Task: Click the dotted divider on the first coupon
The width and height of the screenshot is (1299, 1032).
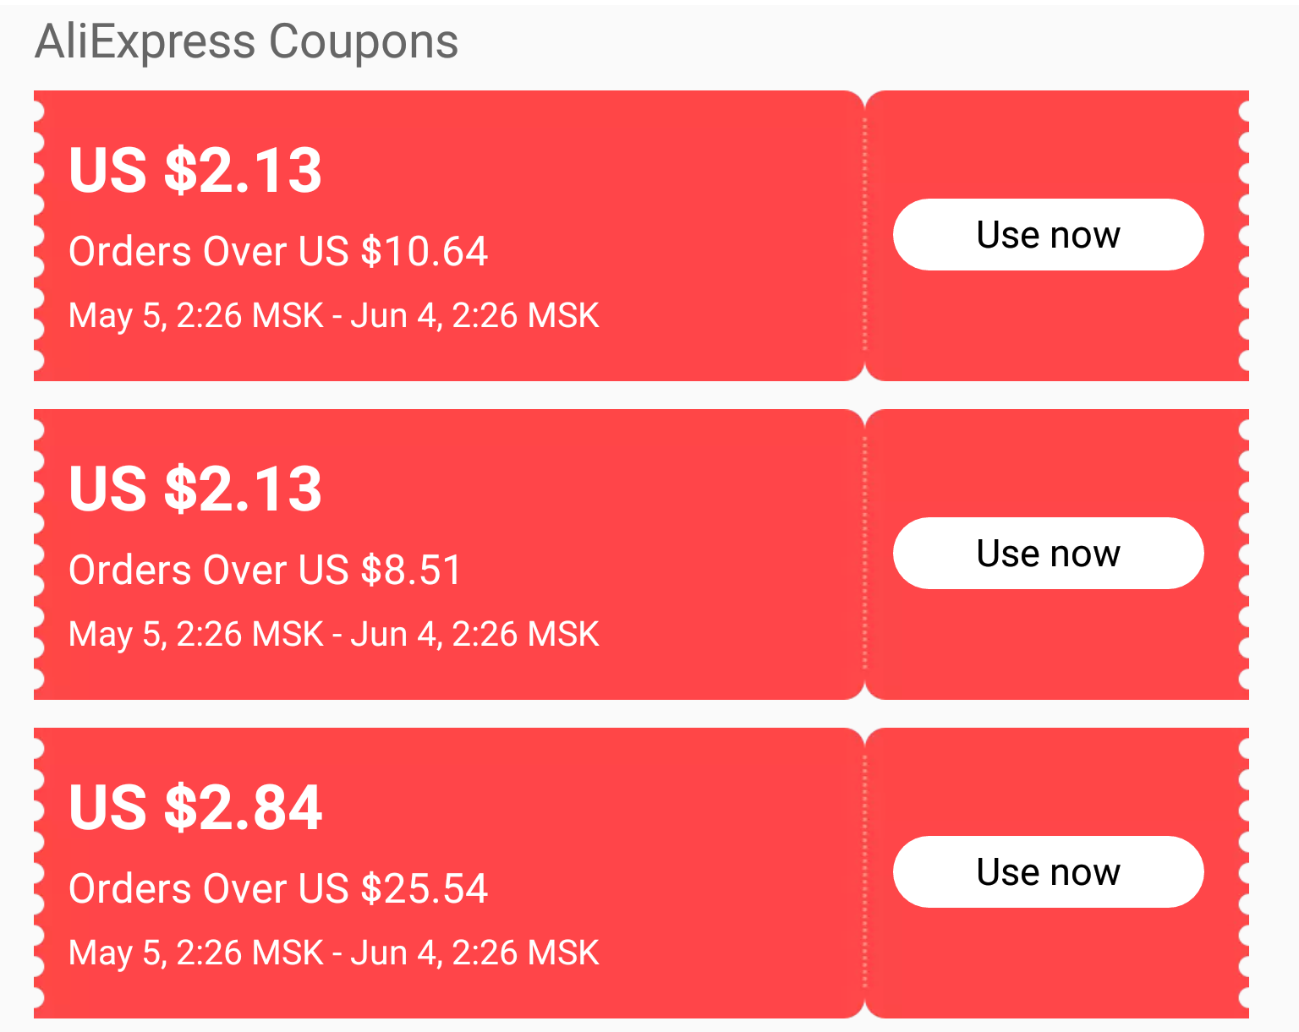Action: (864, 235)
